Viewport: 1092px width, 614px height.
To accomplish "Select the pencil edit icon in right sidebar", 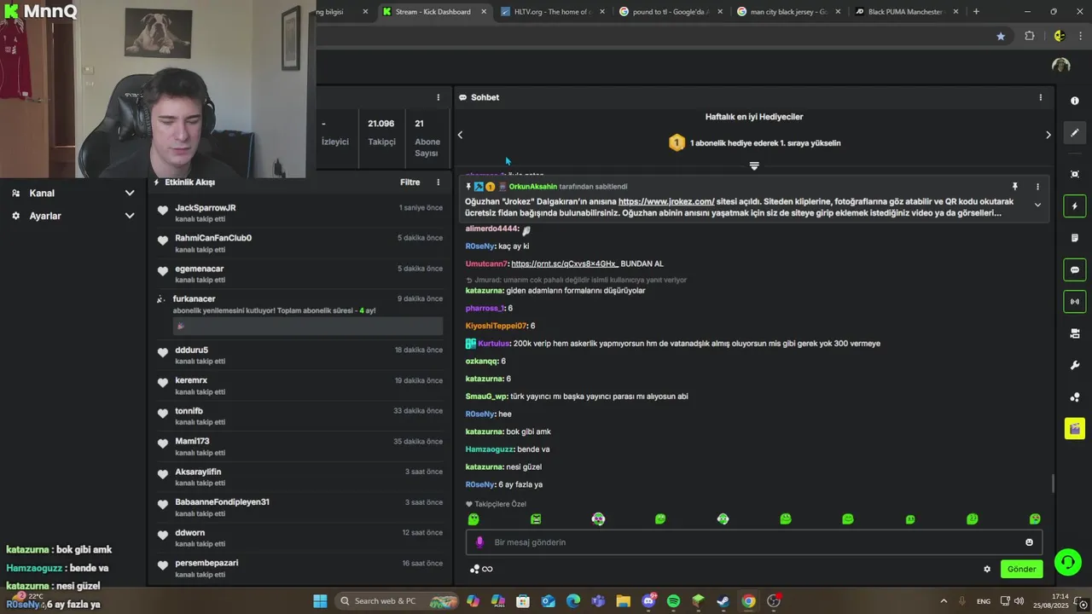I will tap(1074, 133).
